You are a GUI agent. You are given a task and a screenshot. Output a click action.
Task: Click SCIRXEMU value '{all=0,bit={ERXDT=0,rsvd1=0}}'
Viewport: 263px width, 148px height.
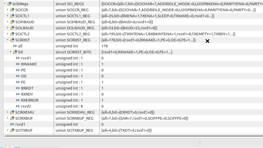(128, 112)
